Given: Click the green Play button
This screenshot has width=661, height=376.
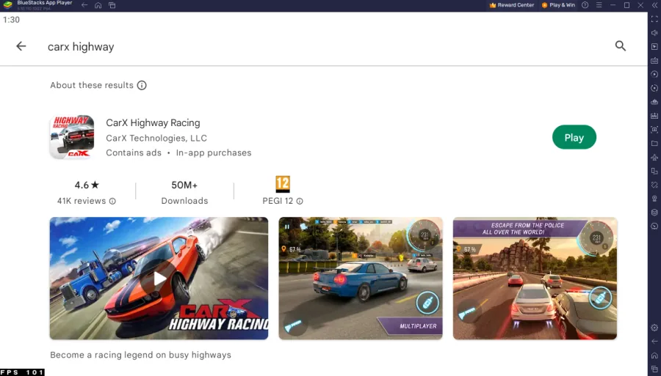Looking at the screenshot, I should point(574,137).
